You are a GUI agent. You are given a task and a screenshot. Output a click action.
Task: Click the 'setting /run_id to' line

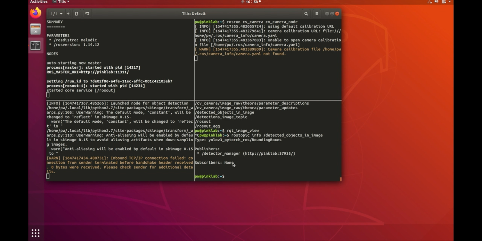tap(110, 81)
